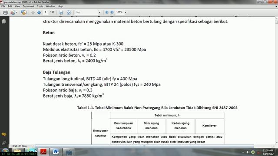Click the blue M application taskbar icon

tap(69, 152)
